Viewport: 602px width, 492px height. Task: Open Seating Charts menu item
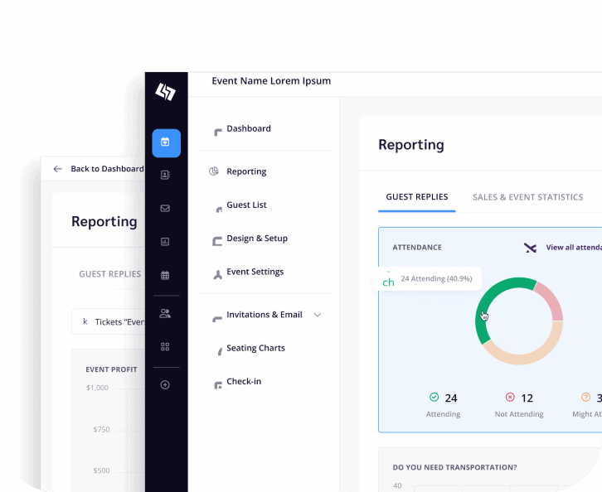coord(255,349)
